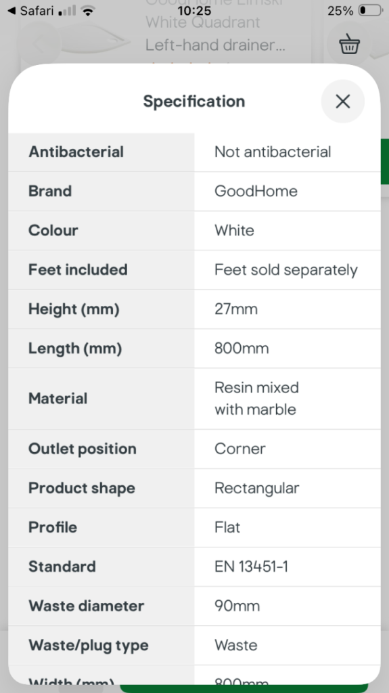Tap the Outlet position Corner value
This screenshot has height=693, width=389.
coord(240,449)
